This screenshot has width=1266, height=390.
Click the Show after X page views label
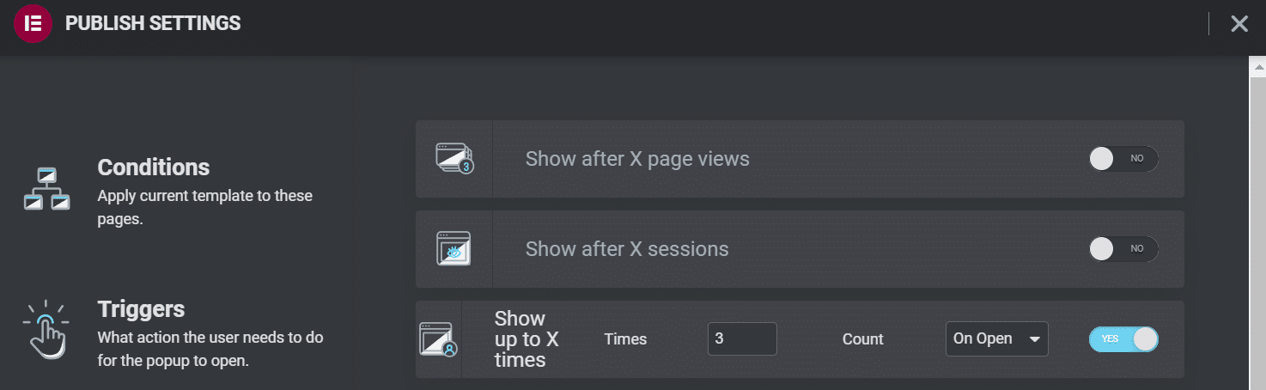tap(637, 159)
